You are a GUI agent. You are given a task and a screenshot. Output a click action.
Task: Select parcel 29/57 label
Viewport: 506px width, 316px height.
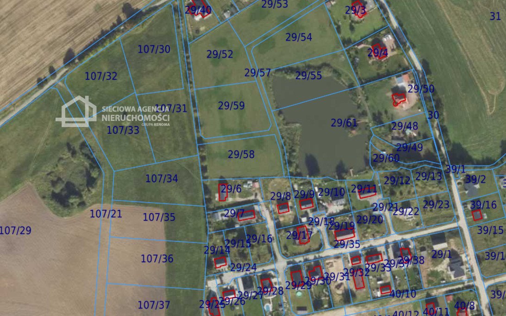pos(257,73)
